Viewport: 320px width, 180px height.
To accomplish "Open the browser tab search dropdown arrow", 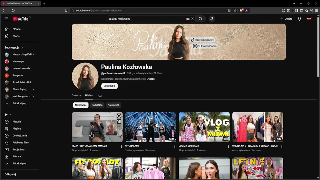I will point(294,3).
